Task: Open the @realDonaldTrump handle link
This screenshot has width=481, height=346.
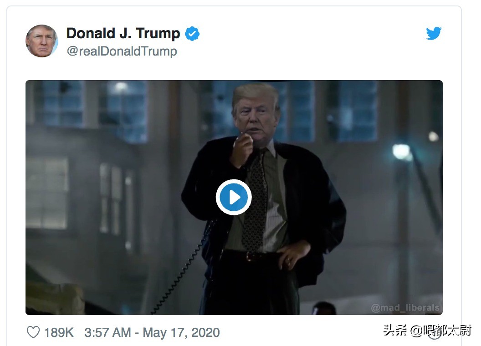Action: 122,51
